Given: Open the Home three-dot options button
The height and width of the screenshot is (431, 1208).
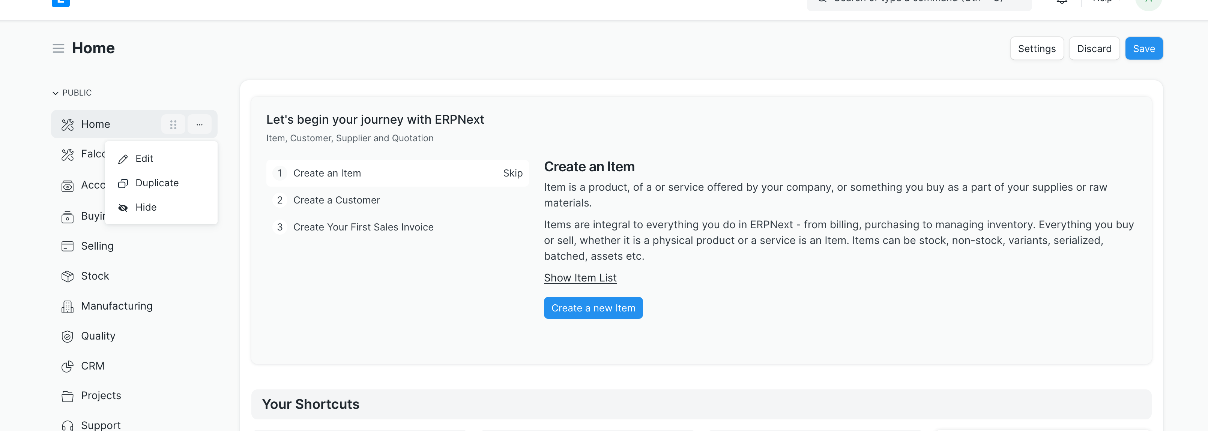Looking at the screenshot, I should [199, 124].
